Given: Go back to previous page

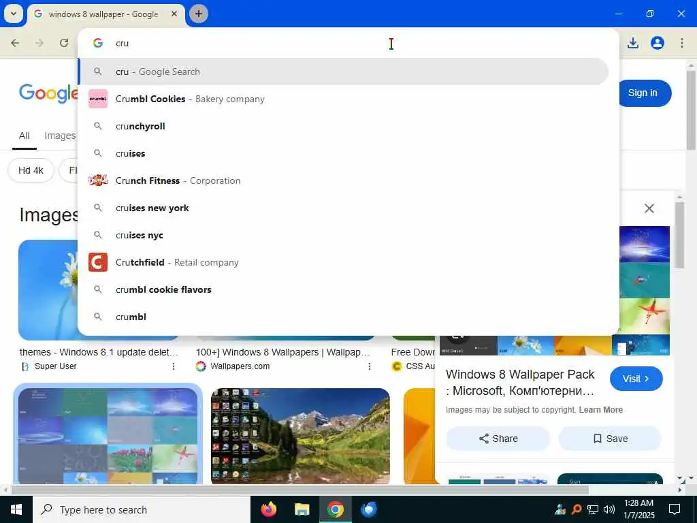Looking at the screenshot, I should [15, 43].
